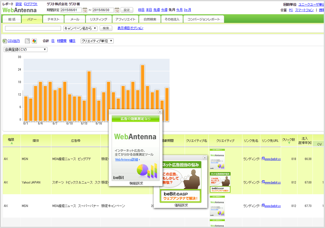Viewport: 325px width, 228px height.
Task: Click the 設定 button next to date range
Action: [127, 10]
